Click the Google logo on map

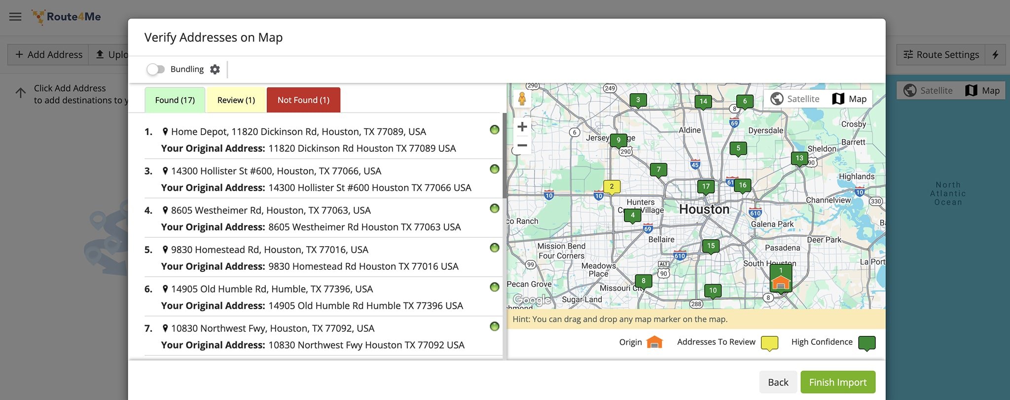tap(532, 299)
